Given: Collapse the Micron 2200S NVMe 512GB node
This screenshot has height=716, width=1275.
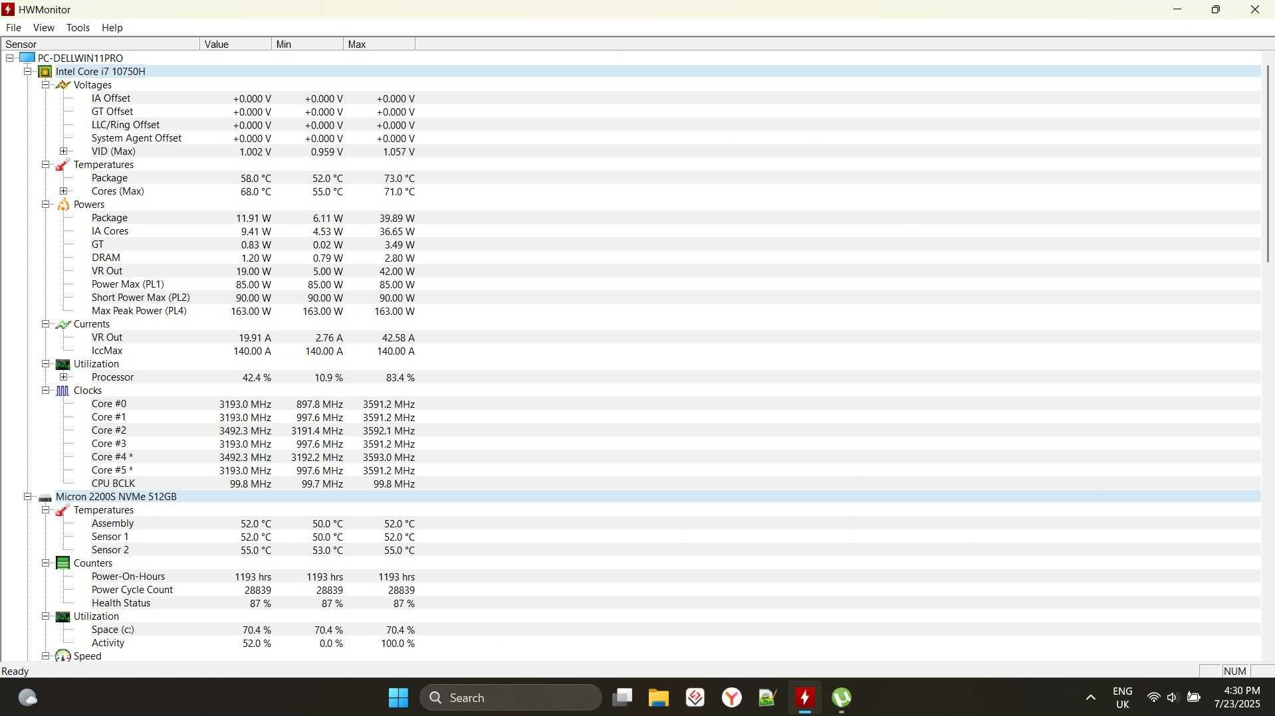Looking at the screenshot, I should pos(28,496).
